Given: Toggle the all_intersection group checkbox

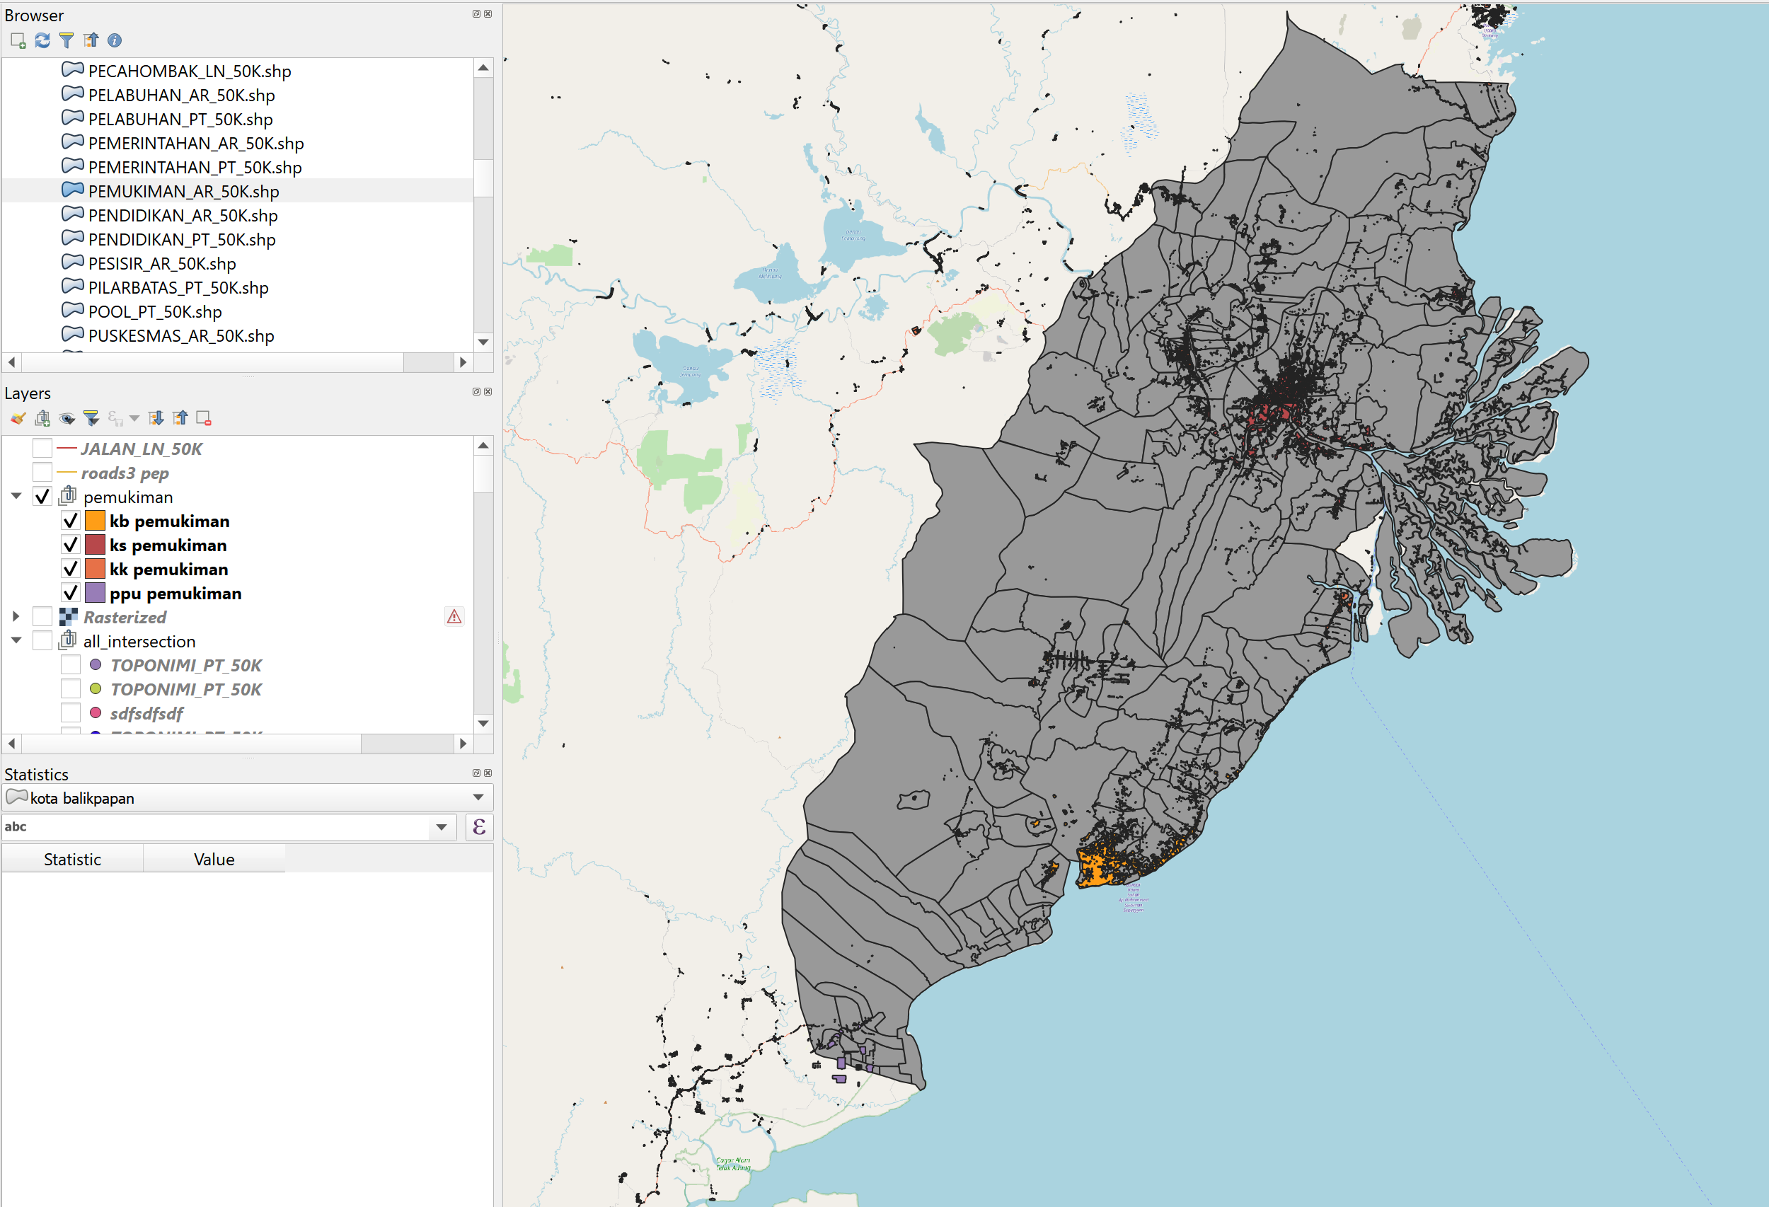Looking at the screenshot, I should 42,642.
